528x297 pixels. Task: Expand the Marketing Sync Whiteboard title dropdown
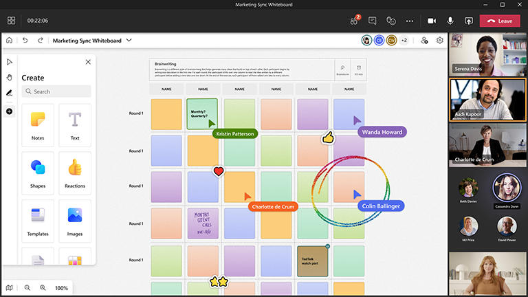tap(129, 41)
